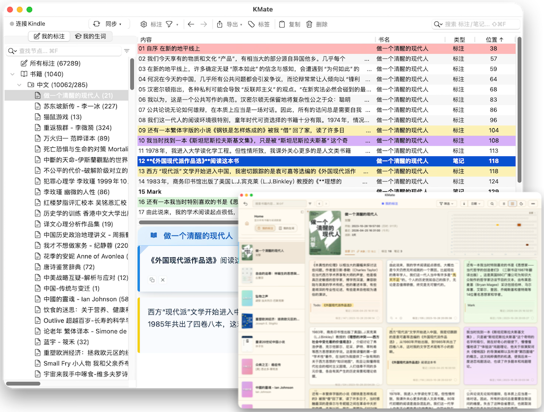This screenshot has height=412, width=544.
Task: Click the 导出 export share icon
Action: click(219, 24)
